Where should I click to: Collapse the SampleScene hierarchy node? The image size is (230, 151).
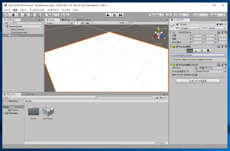click(4, 26)
